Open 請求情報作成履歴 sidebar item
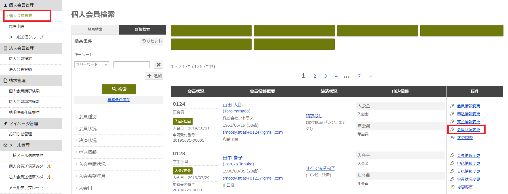Viewport: 508px width, 194px height. (24, 112)
